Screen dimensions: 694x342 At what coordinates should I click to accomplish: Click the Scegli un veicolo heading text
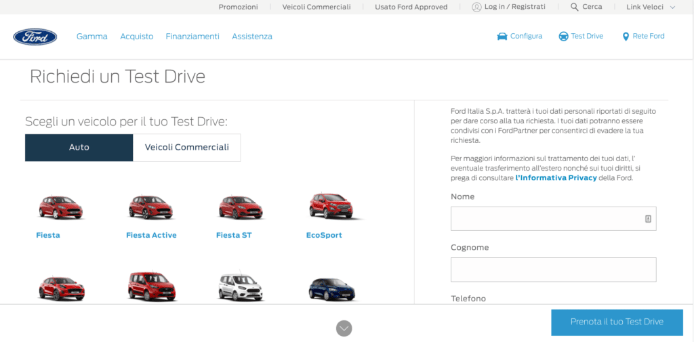[126, 122]
